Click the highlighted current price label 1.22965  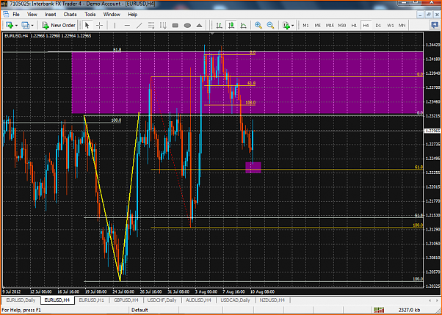(432, 131)
